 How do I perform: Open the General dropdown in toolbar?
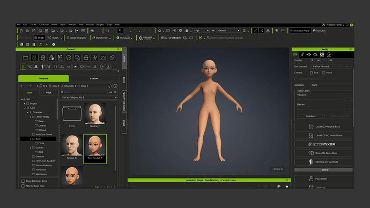pos(228,31)
